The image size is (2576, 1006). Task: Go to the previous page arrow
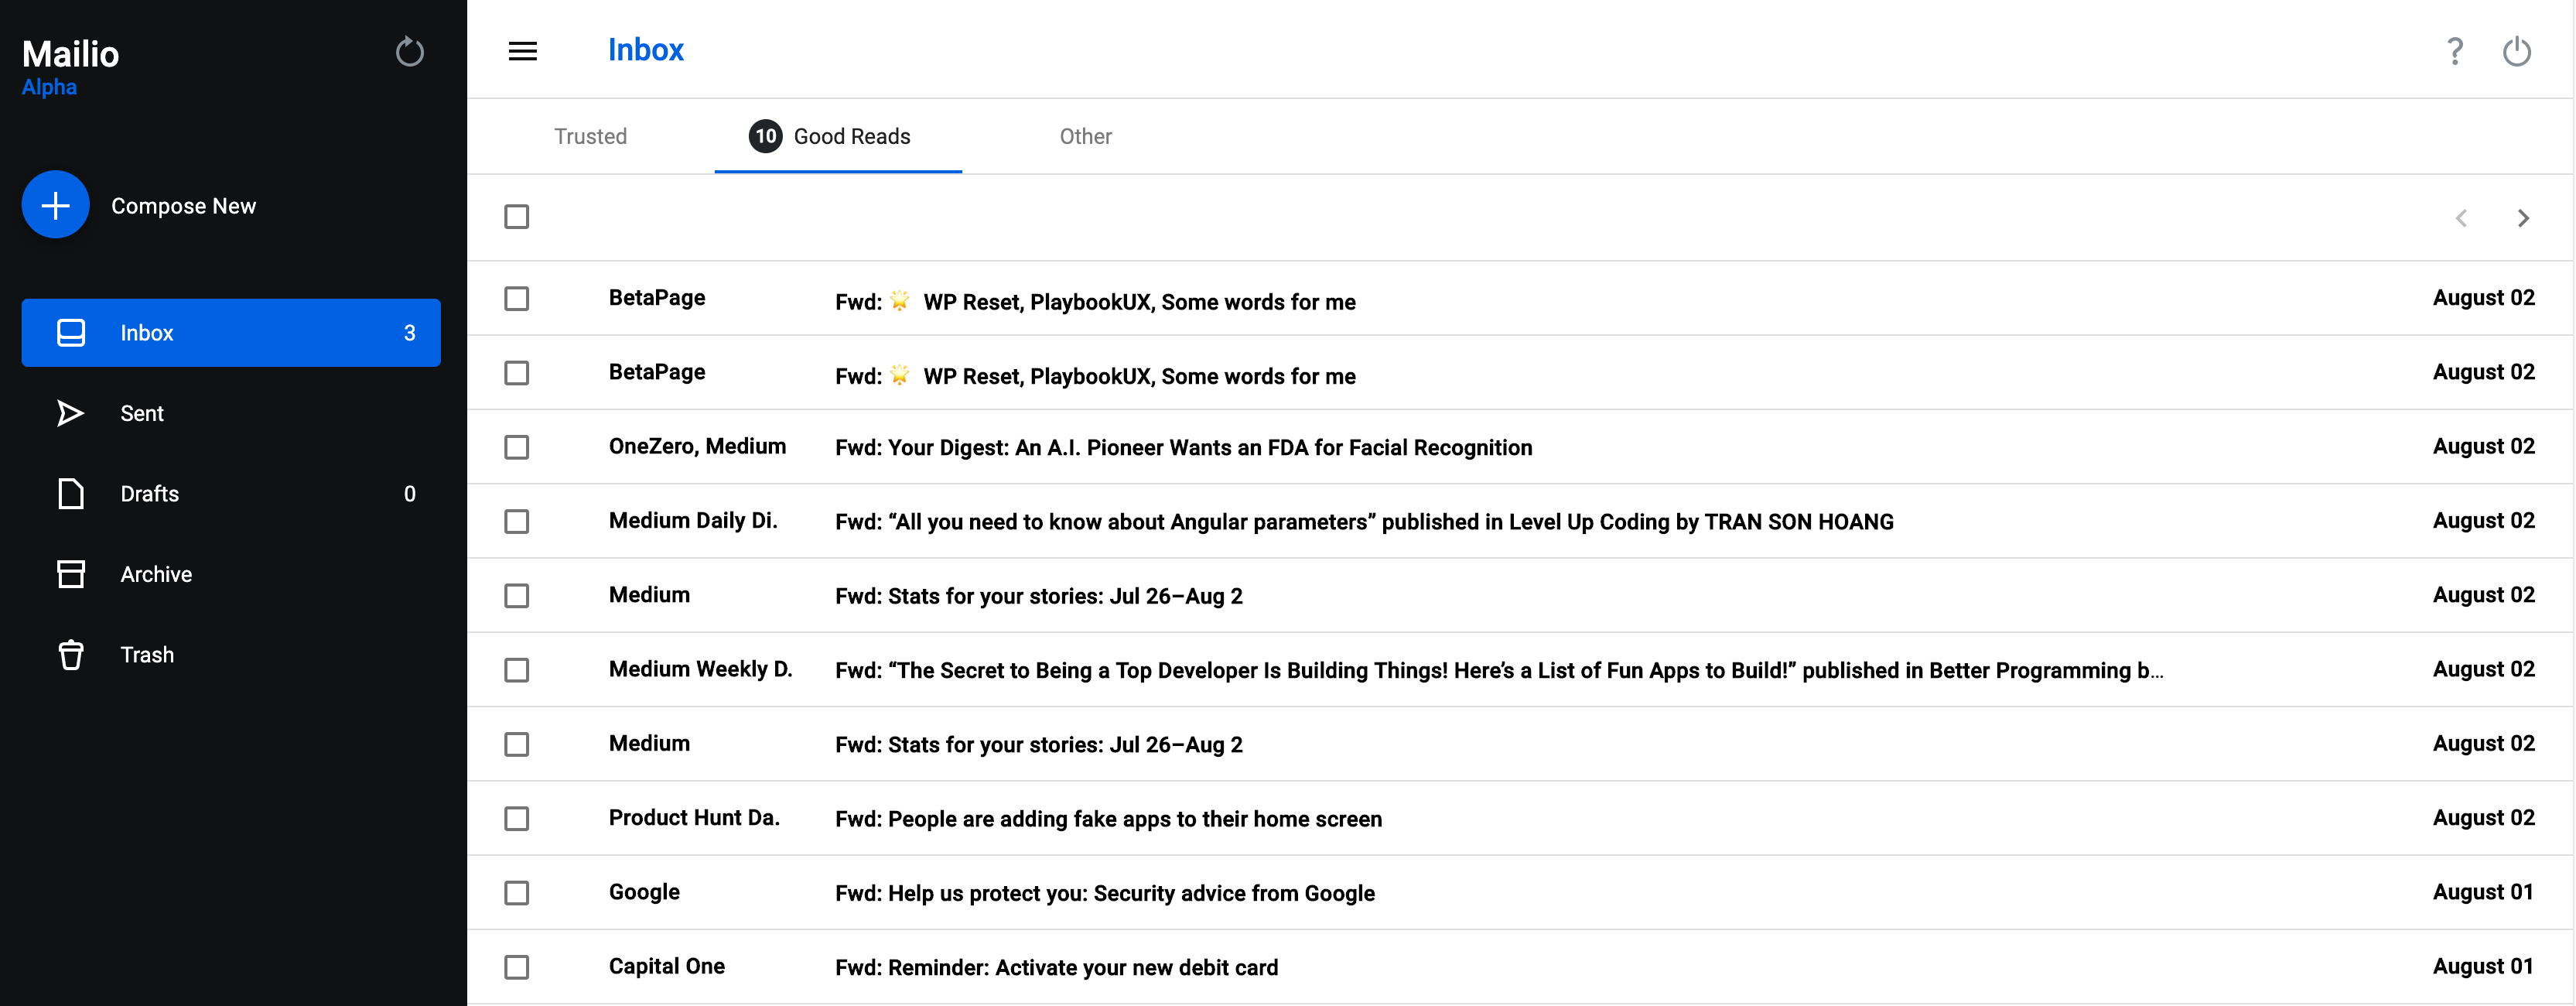2461,218
